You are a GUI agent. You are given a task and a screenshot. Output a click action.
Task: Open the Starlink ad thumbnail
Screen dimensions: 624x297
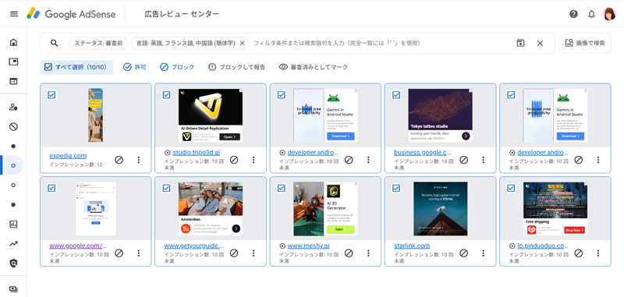[x=440, y=209]
